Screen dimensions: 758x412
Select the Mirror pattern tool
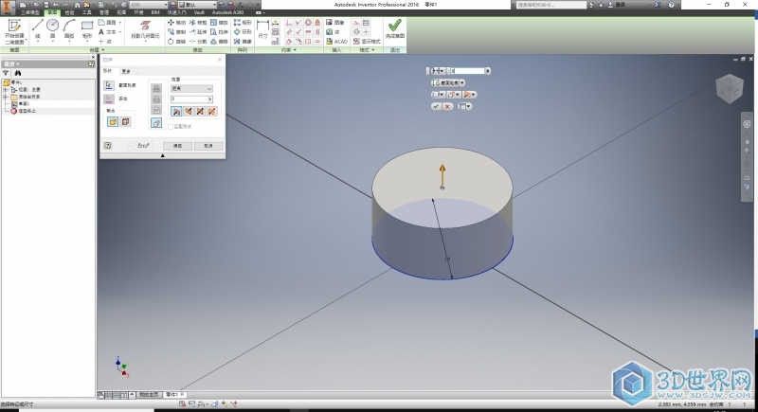(x=243, y=42)
